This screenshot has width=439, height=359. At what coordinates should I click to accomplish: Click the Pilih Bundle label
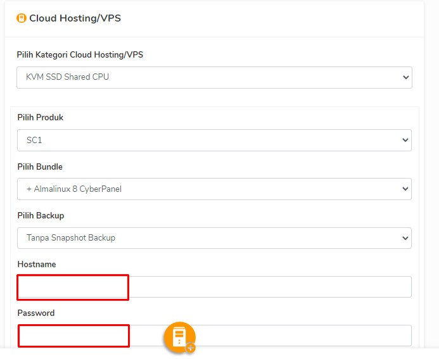[x=40, y=167]
